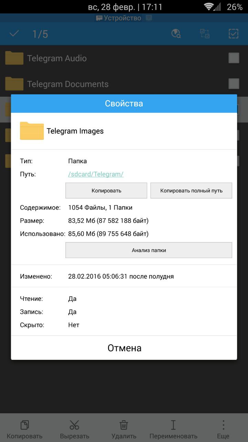This screenshot has height=442, width=248.
Task: Tap the Telegram Audio folder icon
Action: point(14,58)
